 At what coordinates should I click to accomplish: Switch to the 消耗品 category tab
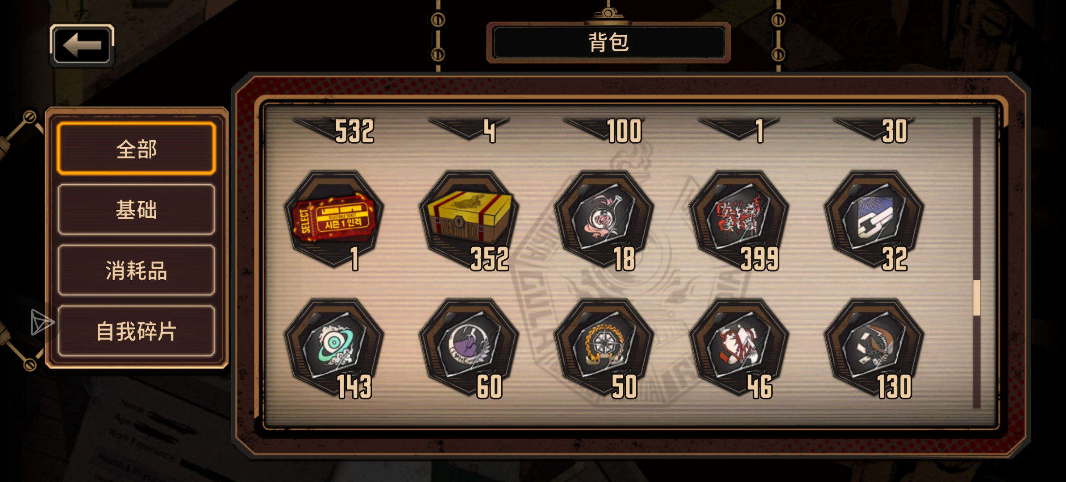[x=137, y=270]
